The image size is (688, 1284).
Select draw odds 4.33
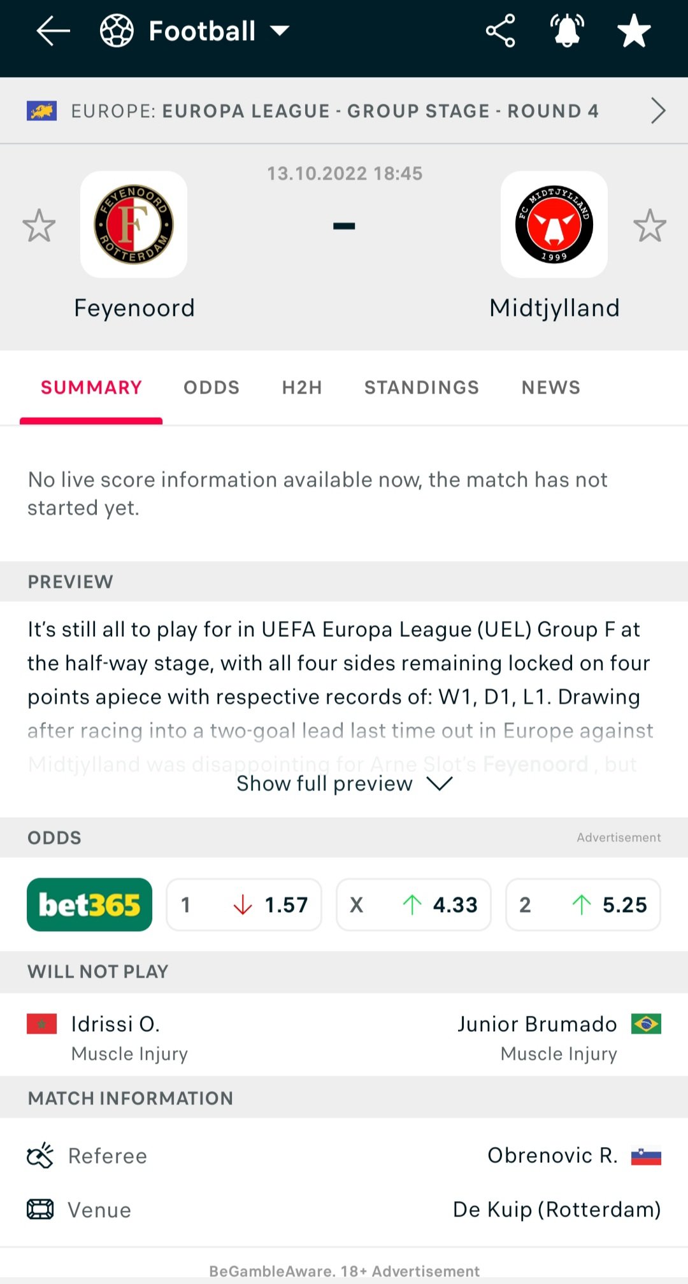click(x=413, y=904)
